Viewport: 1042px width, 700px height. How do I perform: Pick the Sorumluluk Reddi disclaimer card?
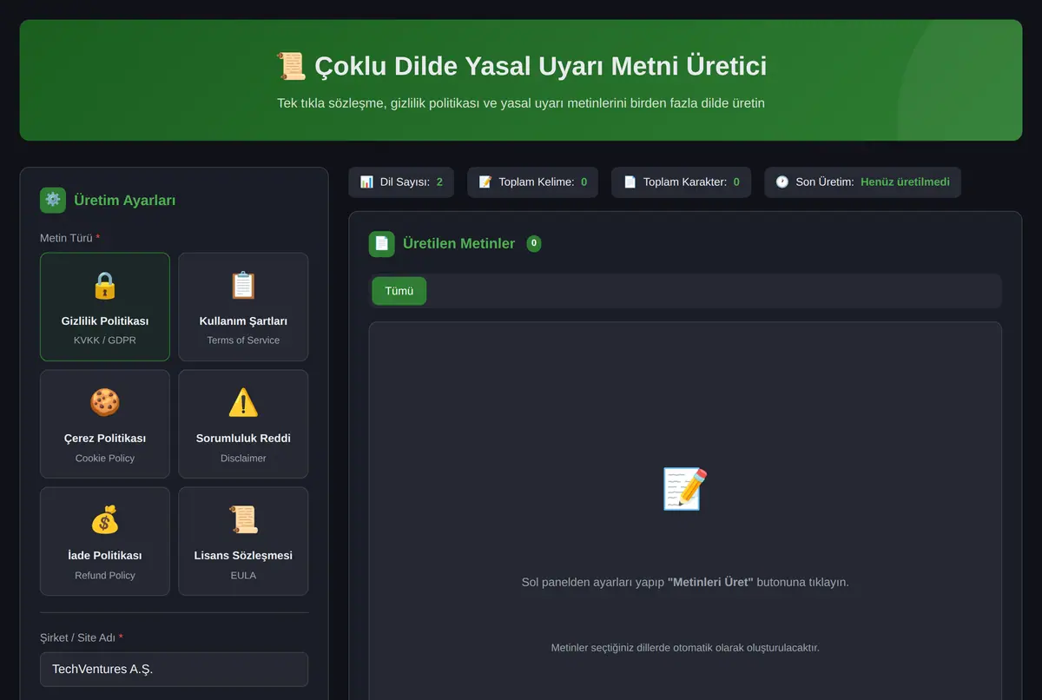243,424
